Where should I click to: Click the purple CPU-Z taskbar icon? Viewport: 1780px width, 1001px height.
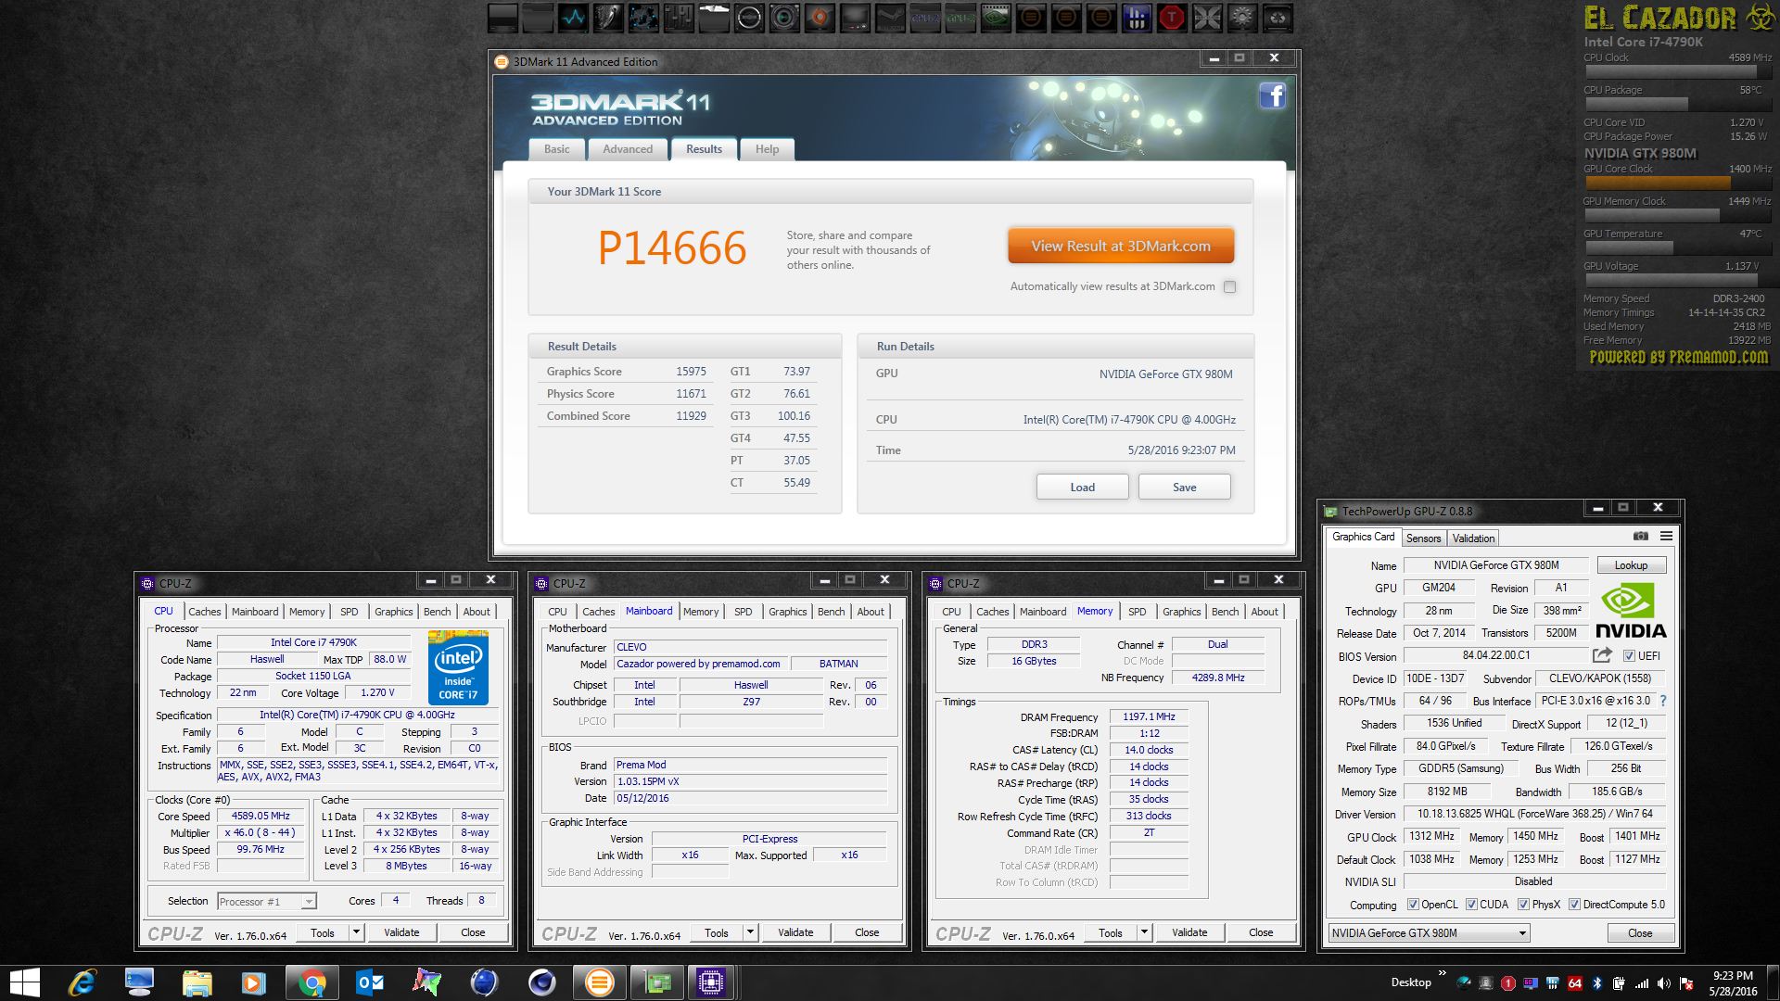coord(711,982)
